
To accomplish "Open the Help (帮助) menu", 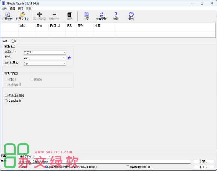I will 29,9.
